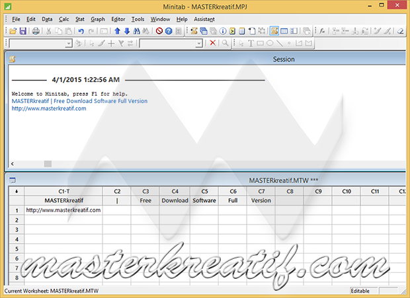Open the Window menu

[160, 19]
